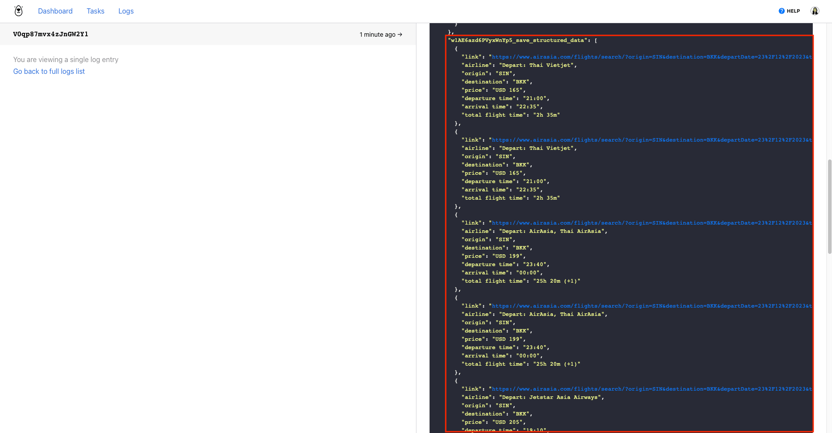
Task: Select the log entry ID V0qp87mvx4zJnGW2Y1
Action: point(50,34)
